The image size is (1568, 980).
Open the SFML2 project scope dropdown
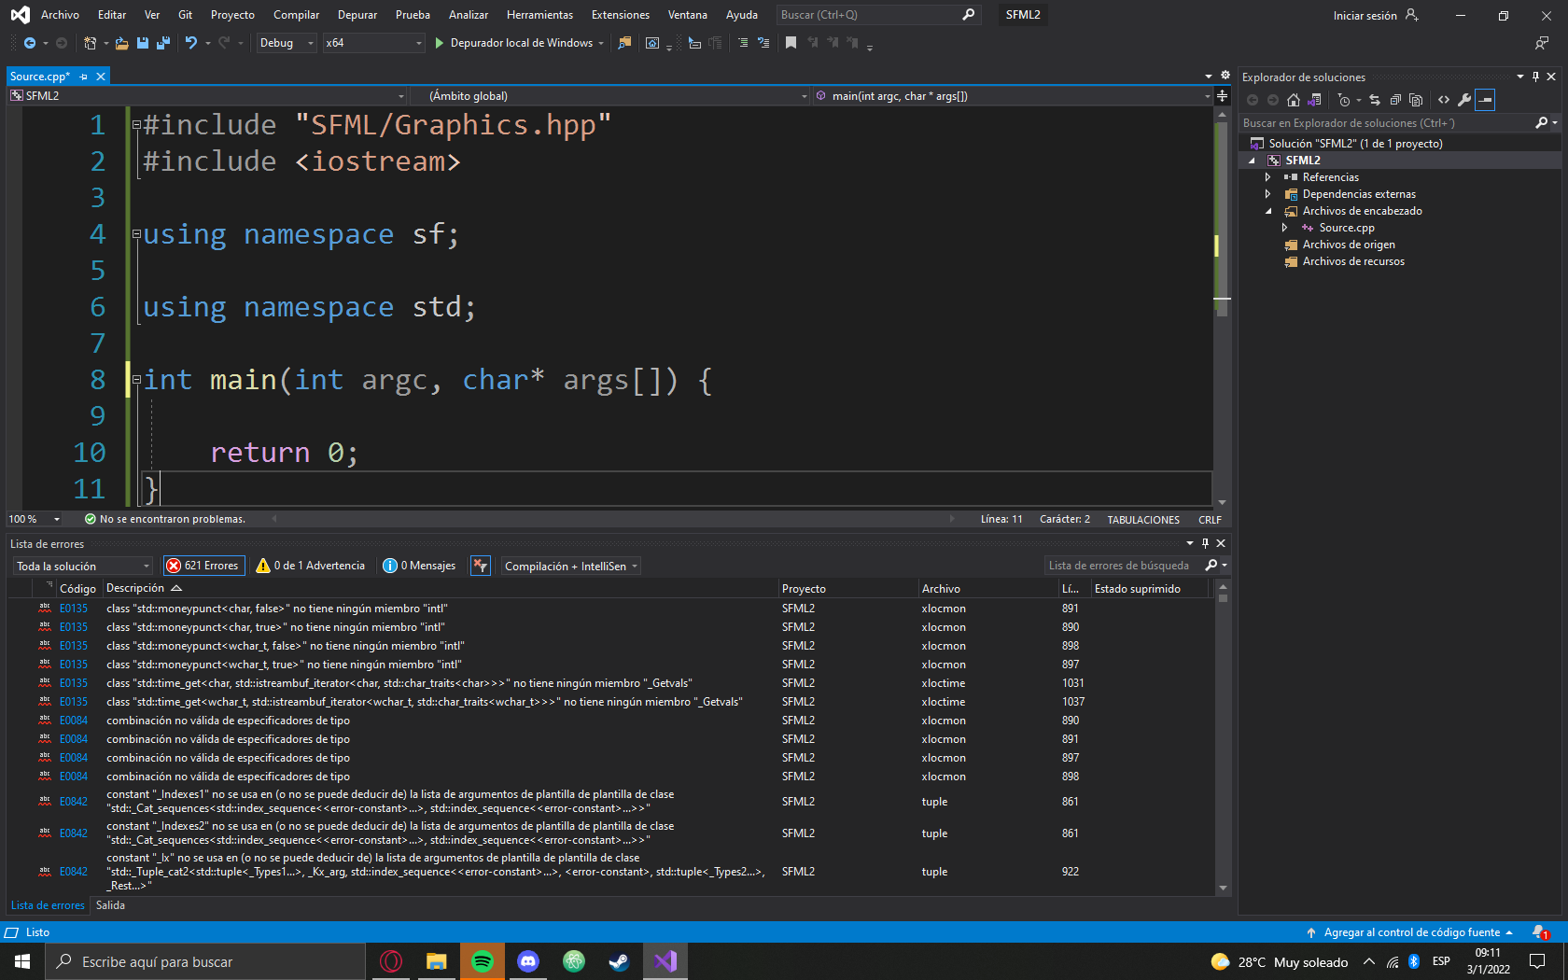click(x=207, y=95)
